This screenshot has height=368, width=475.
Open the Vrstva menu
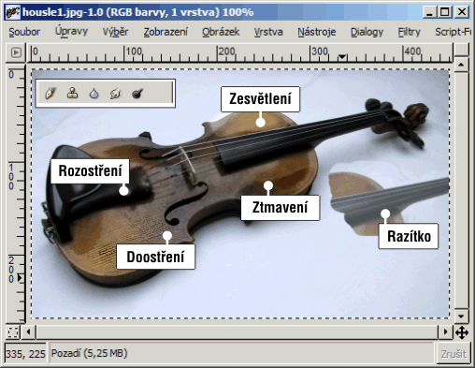coord(268,32)
